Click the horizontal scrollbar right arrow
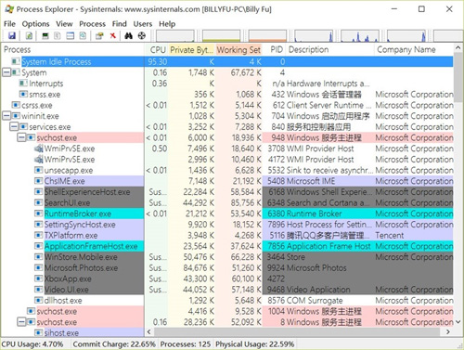Viewport: 464px width, 350px height. pyautogui.click(x=448, y=331)
